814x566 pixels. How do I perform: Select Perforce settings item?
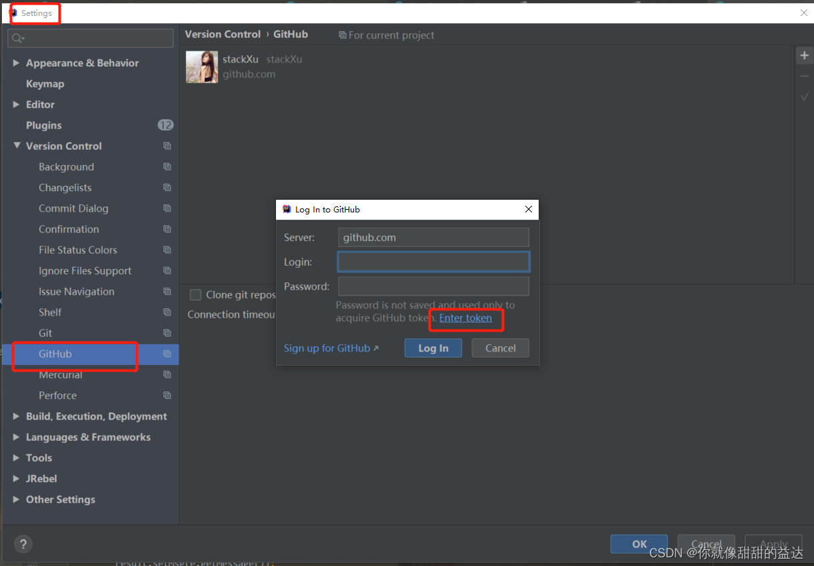[57, 396]
